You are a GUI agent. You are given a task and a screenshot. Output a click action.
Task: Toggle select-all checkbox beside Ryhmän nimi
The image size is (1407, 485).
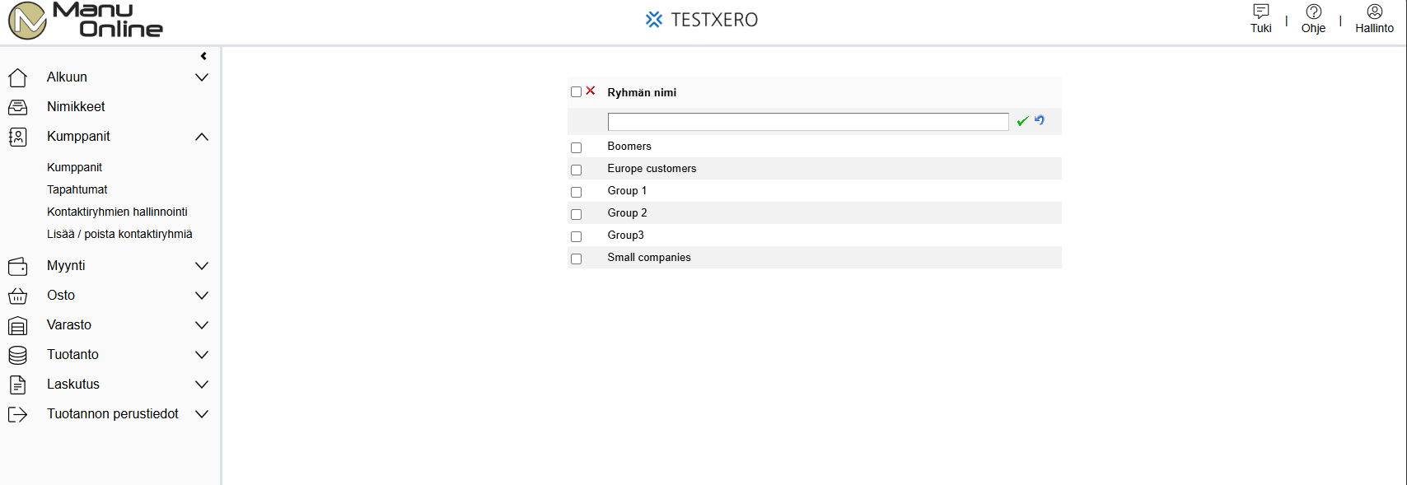tap(577, 92)
